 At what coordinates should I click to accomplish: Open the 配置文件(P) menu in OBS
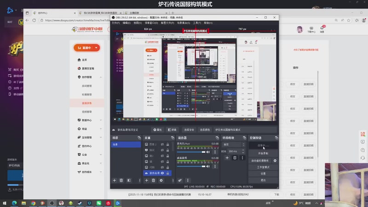point(167,23)
